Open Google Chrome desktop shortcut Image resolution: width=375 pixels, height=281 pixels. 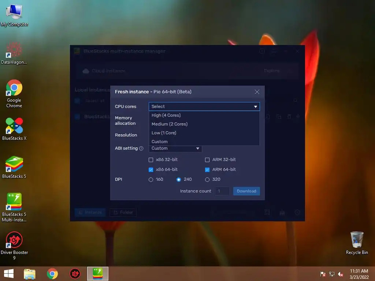14,94
